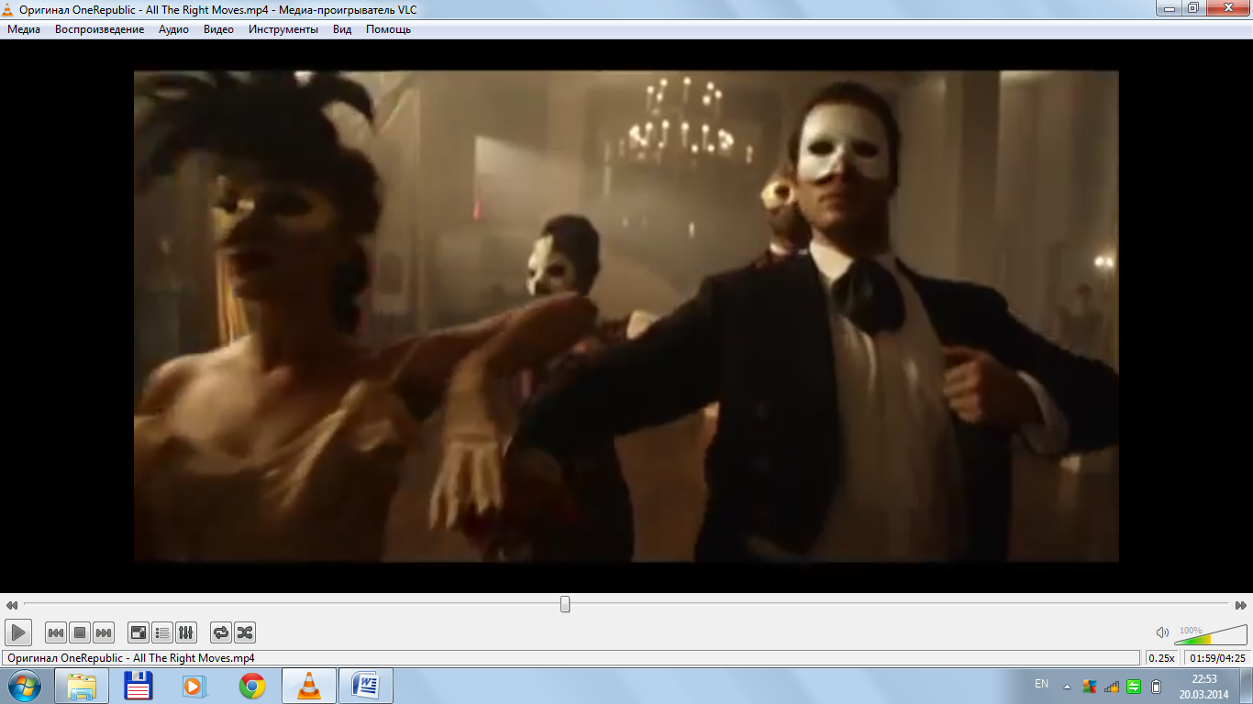The image size is (1253, 704).
Task: Mute audio via speaker icon
Action: click(x=1162, y=632)
